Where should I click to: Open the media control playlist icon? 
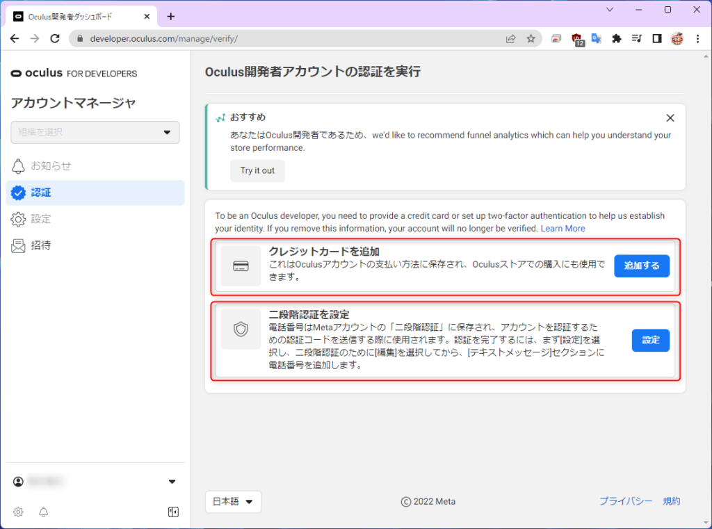pyautogui.click(x=637, y=39)
